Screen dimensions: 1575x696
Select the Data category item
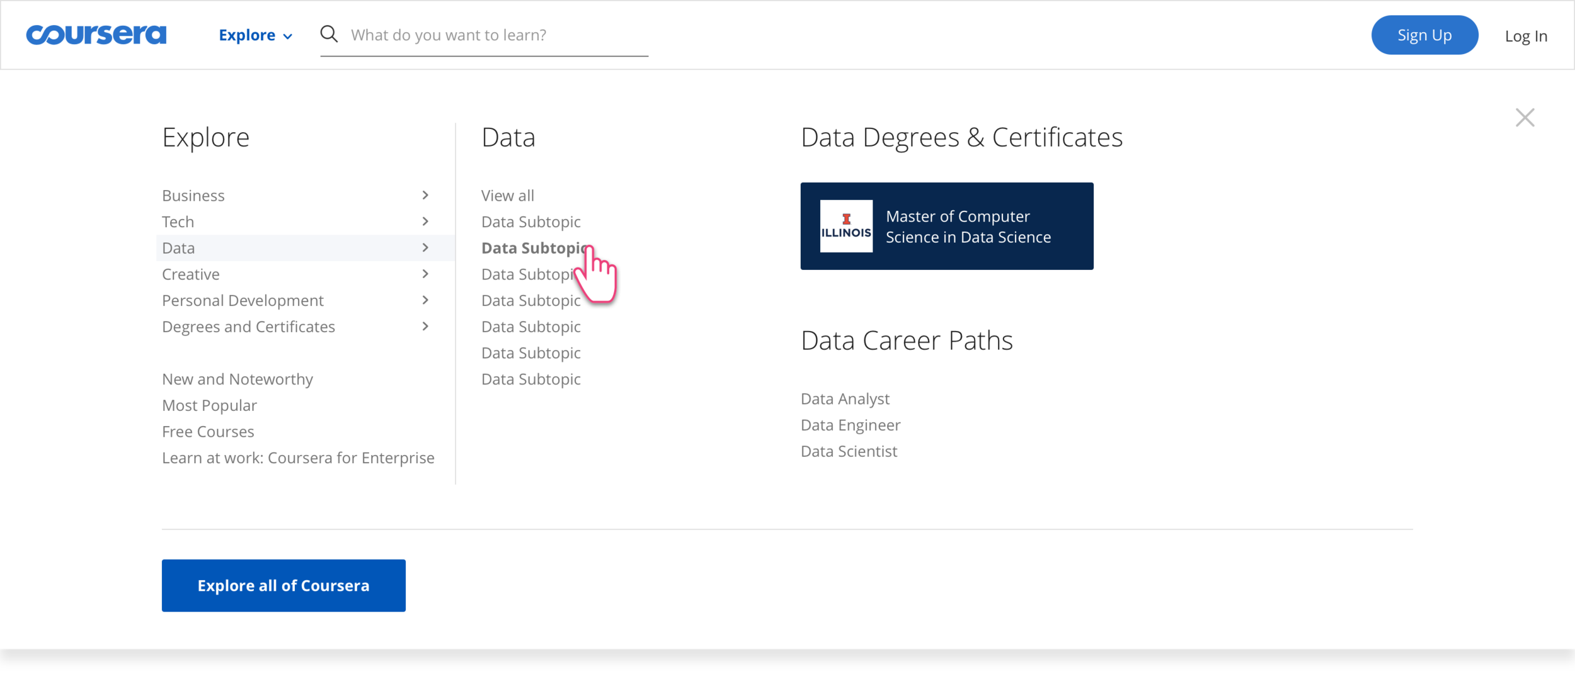click(x=179, y=248)
